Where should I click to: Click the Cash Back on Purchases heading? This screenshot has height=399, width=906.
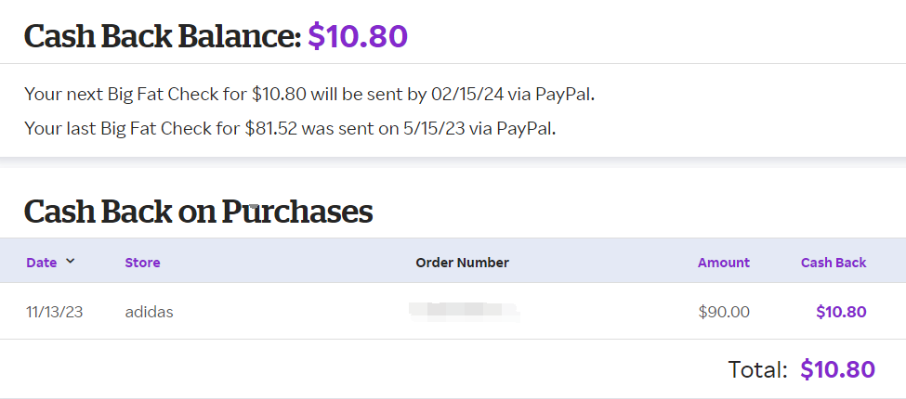[x=198, y=212]
